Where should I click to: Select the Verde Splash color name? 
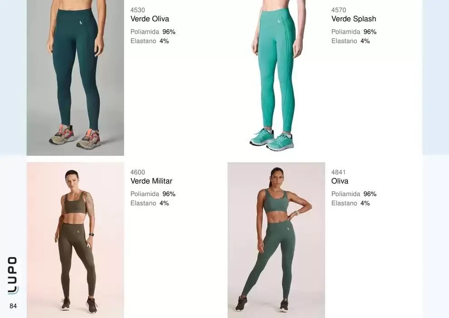(x=354, y=19)
